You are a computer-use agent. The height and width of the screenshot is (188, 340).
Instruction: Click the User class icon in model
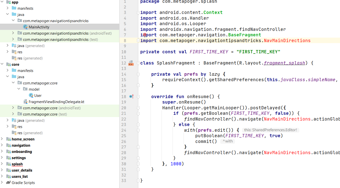tap(31, 95)
